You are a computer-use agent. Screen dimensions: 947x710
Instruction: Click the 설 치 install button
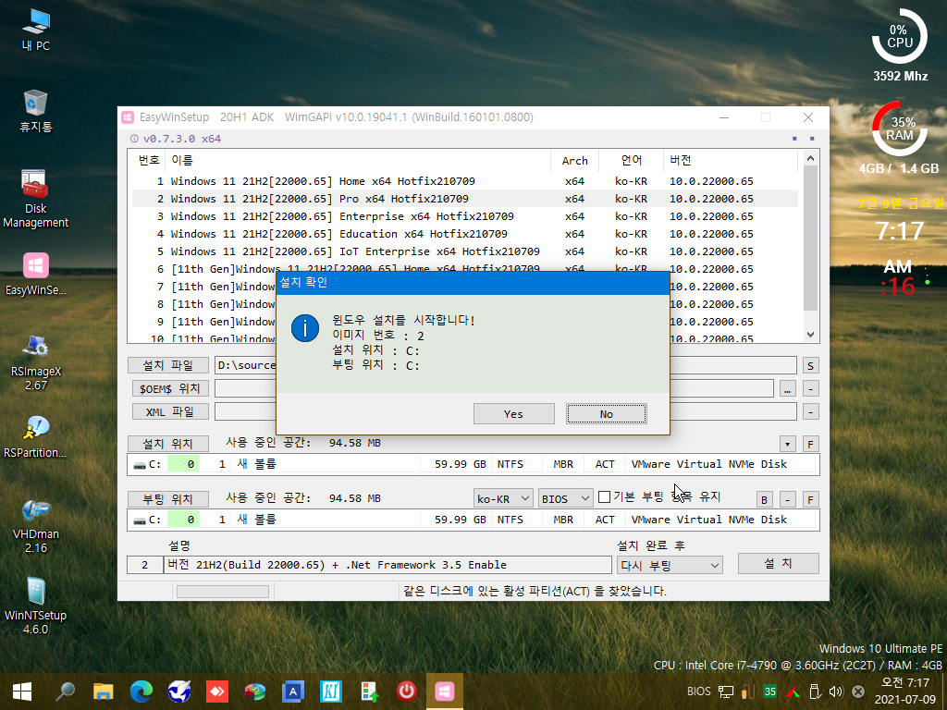tap(779, 563)
